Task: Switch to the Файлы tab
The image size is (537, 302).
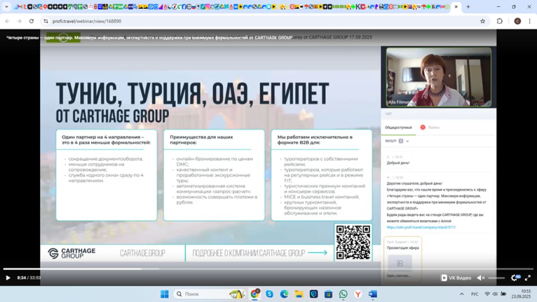Action: click(433, 128)
